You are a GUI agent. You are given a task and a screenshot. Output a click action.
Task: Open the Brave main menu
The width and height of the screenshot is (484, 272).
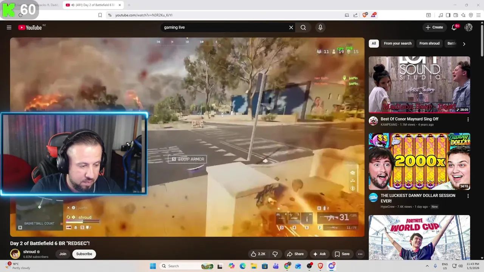479,15
